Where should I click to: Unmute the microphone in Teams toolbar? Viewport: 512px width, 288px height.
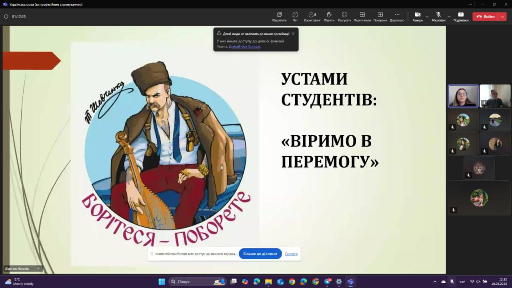pyautogui.click(x=438, y=16)
